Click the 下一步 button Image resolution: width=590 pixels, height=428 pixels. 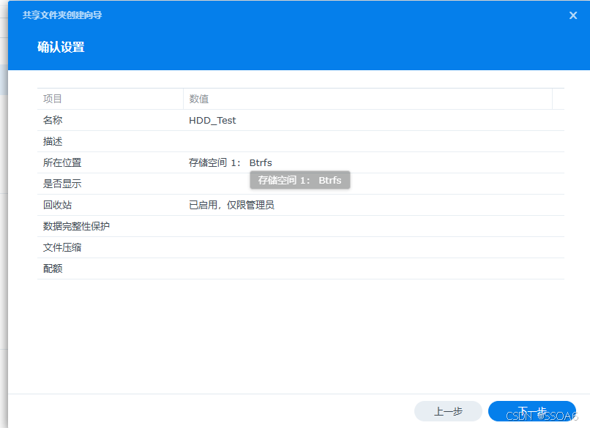[532, 411]
